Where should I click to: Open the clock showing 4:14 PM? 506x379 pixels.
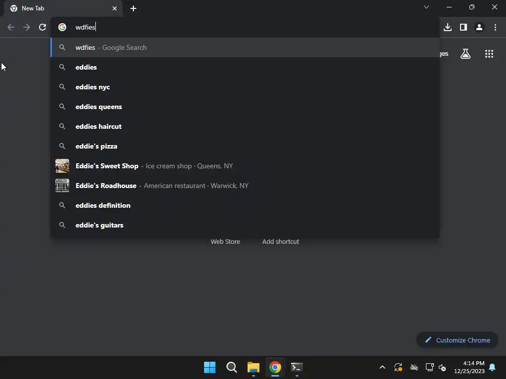(469, 367)
